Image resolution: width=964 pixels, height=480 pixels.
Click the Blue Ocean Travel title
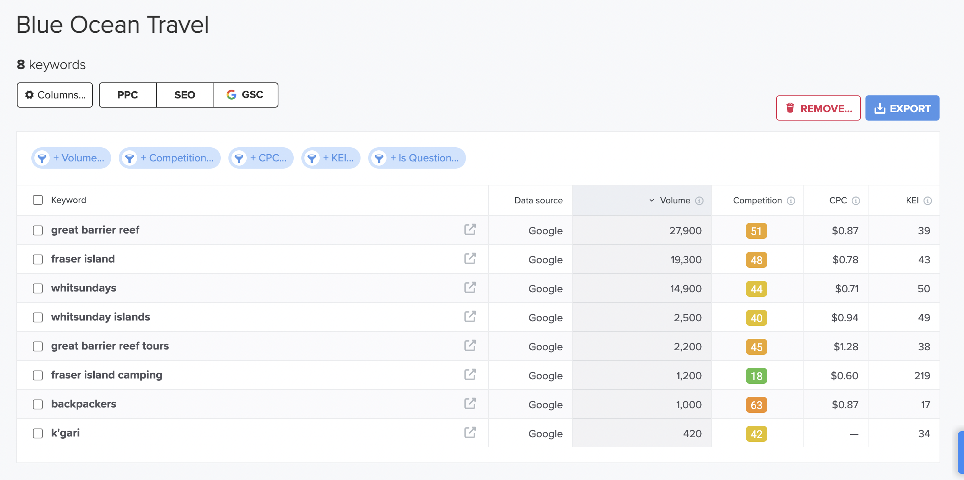[113, 25]
